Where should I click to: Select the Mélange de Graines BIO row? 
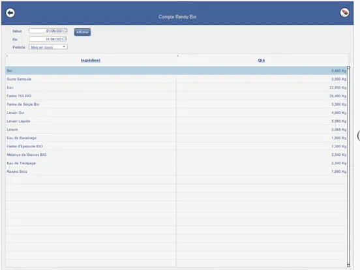point(176,155)
